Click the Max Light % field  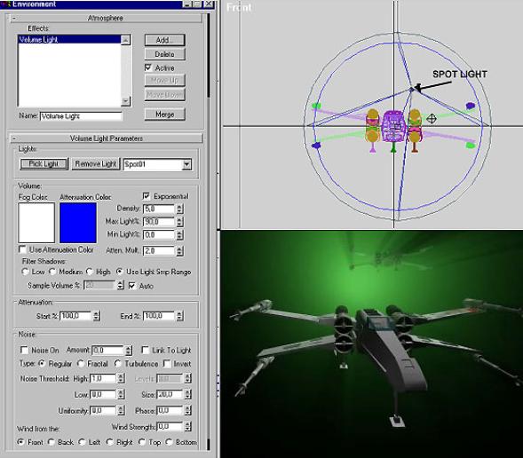(158, 222)
